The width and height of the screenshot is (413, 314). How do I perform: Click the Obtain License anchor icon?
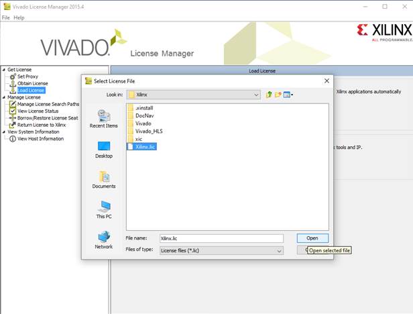(13, 84)
